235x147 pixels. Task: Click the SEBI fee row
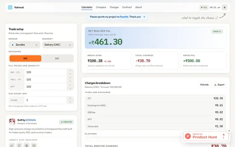155,112
